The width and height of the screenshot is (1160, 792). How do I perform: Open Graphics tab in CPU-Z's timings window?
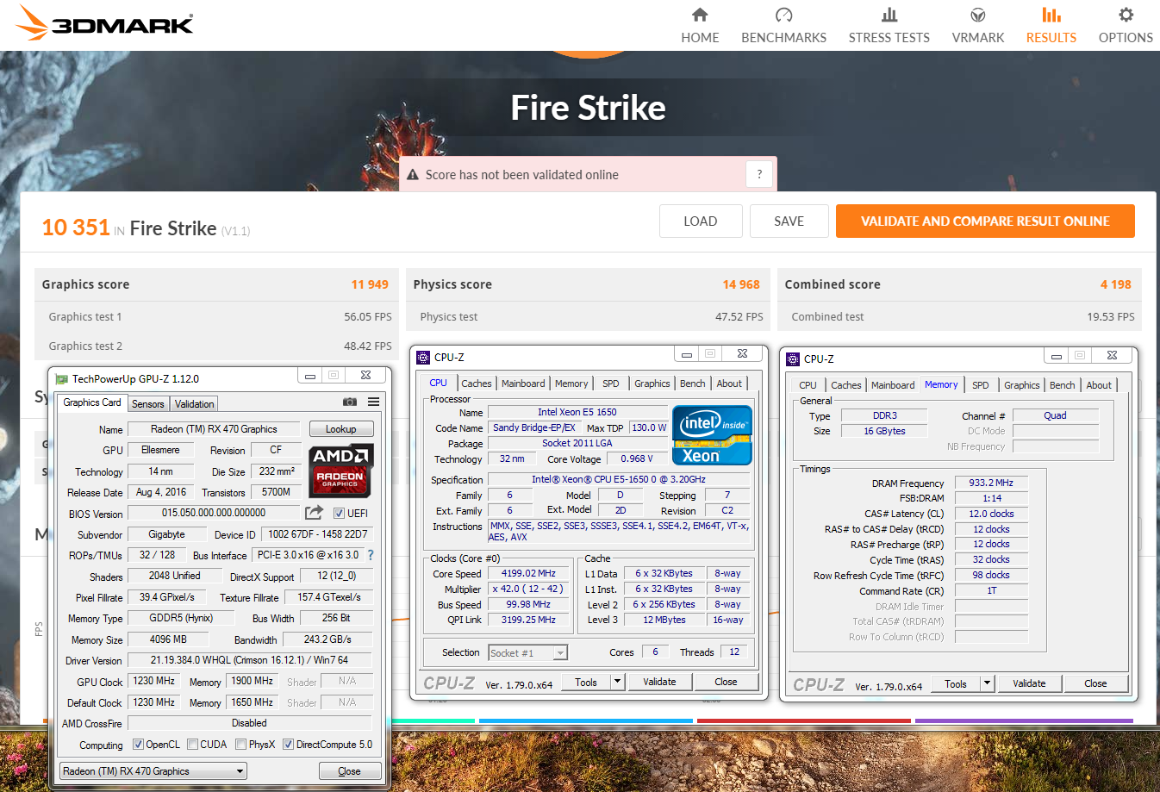pos(1021,385)
